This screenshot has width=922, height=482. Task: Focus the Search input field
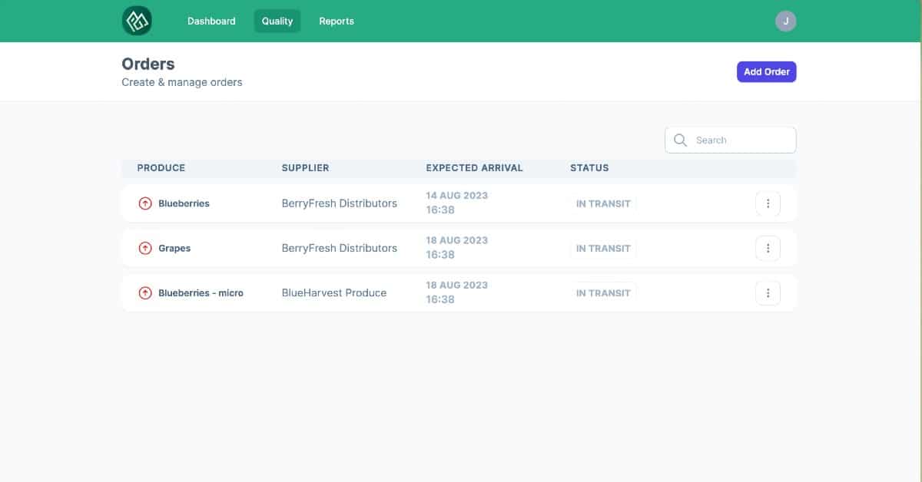coord(730,140)
